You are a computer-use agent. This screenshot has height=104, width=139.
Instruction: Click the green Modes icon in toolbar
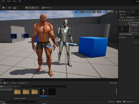[x=21, y=8]
